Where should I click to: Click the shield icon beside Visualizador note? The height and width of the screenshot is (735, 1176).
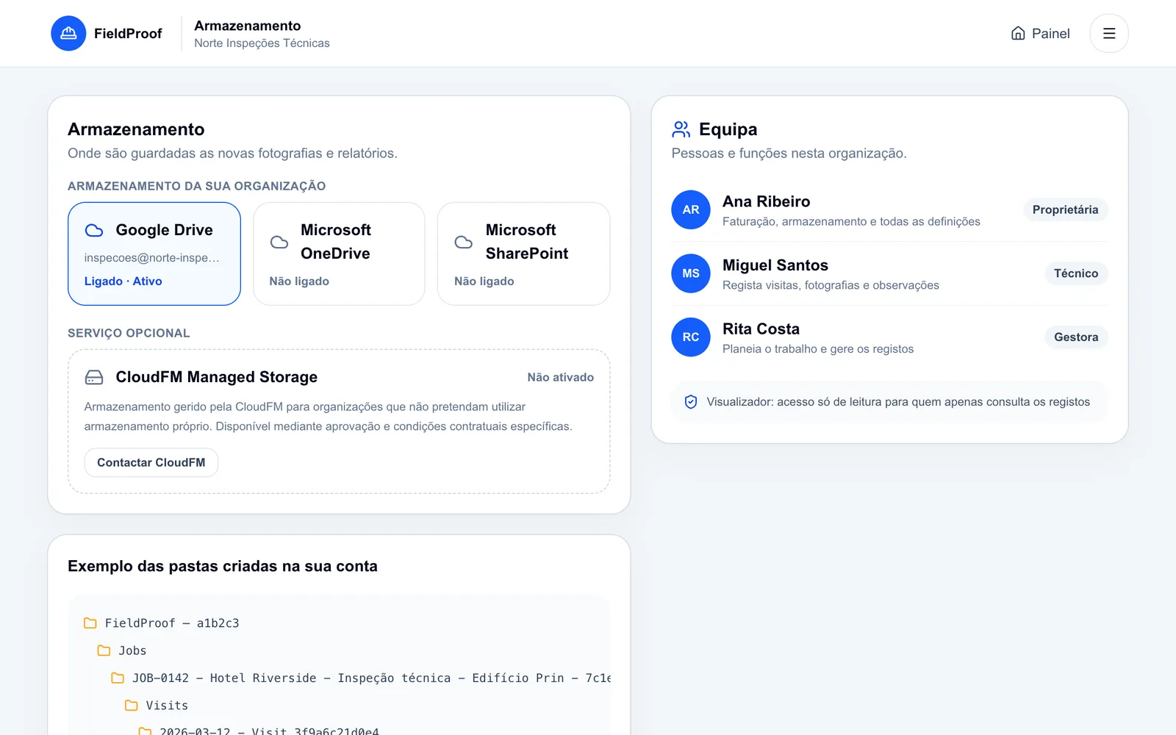click(691, 402)
